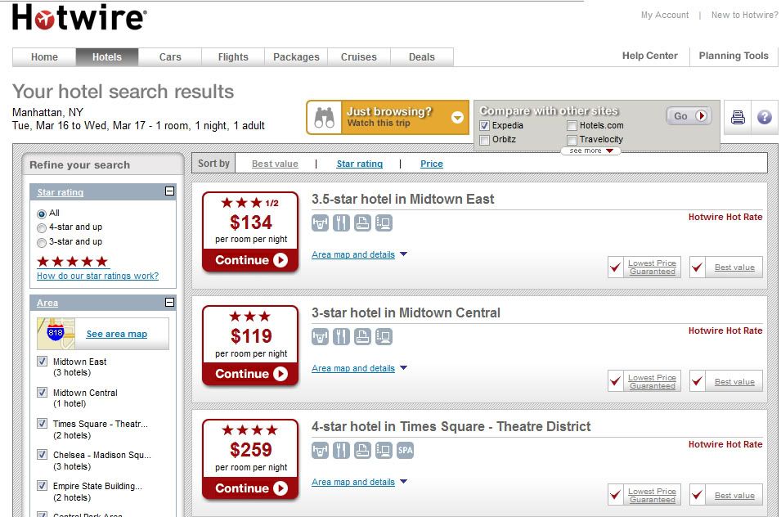The width and height of the screenshot is (781, 517).
Task: Click Continue for the $259 hotel
Action: click(x=250, y=488)
